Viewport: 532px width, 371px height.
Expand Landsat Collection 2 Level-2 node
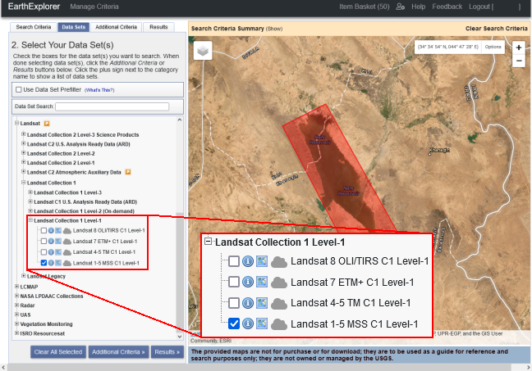(x=24, y=153)
